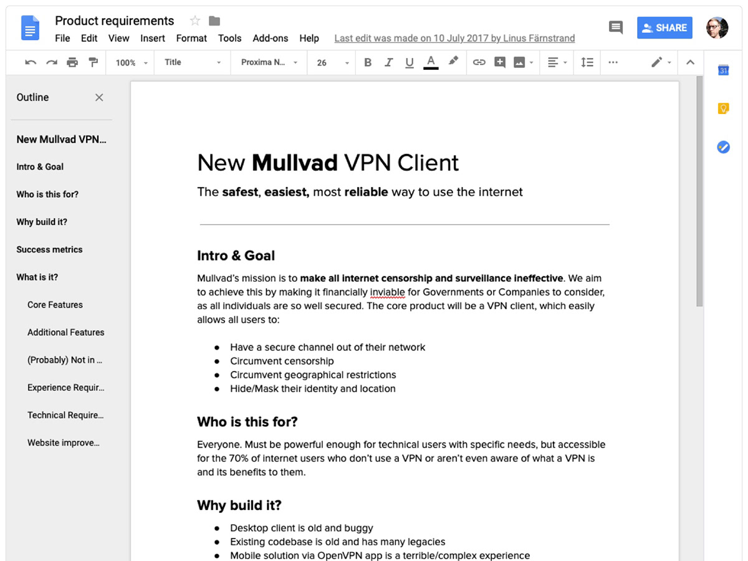
Task: Open the font family dropdown
Action: (269, 62)
